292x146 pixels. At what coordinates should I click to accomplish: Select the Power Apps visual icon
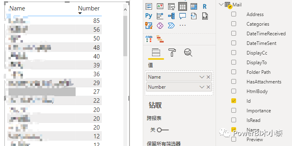[160, 25]
